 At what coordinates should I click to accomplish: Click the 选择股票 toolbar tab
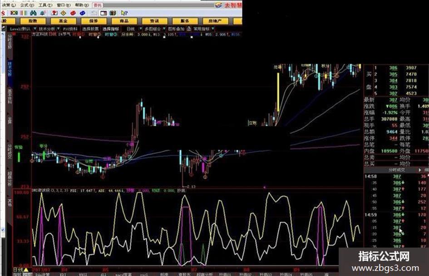[90, 29]
